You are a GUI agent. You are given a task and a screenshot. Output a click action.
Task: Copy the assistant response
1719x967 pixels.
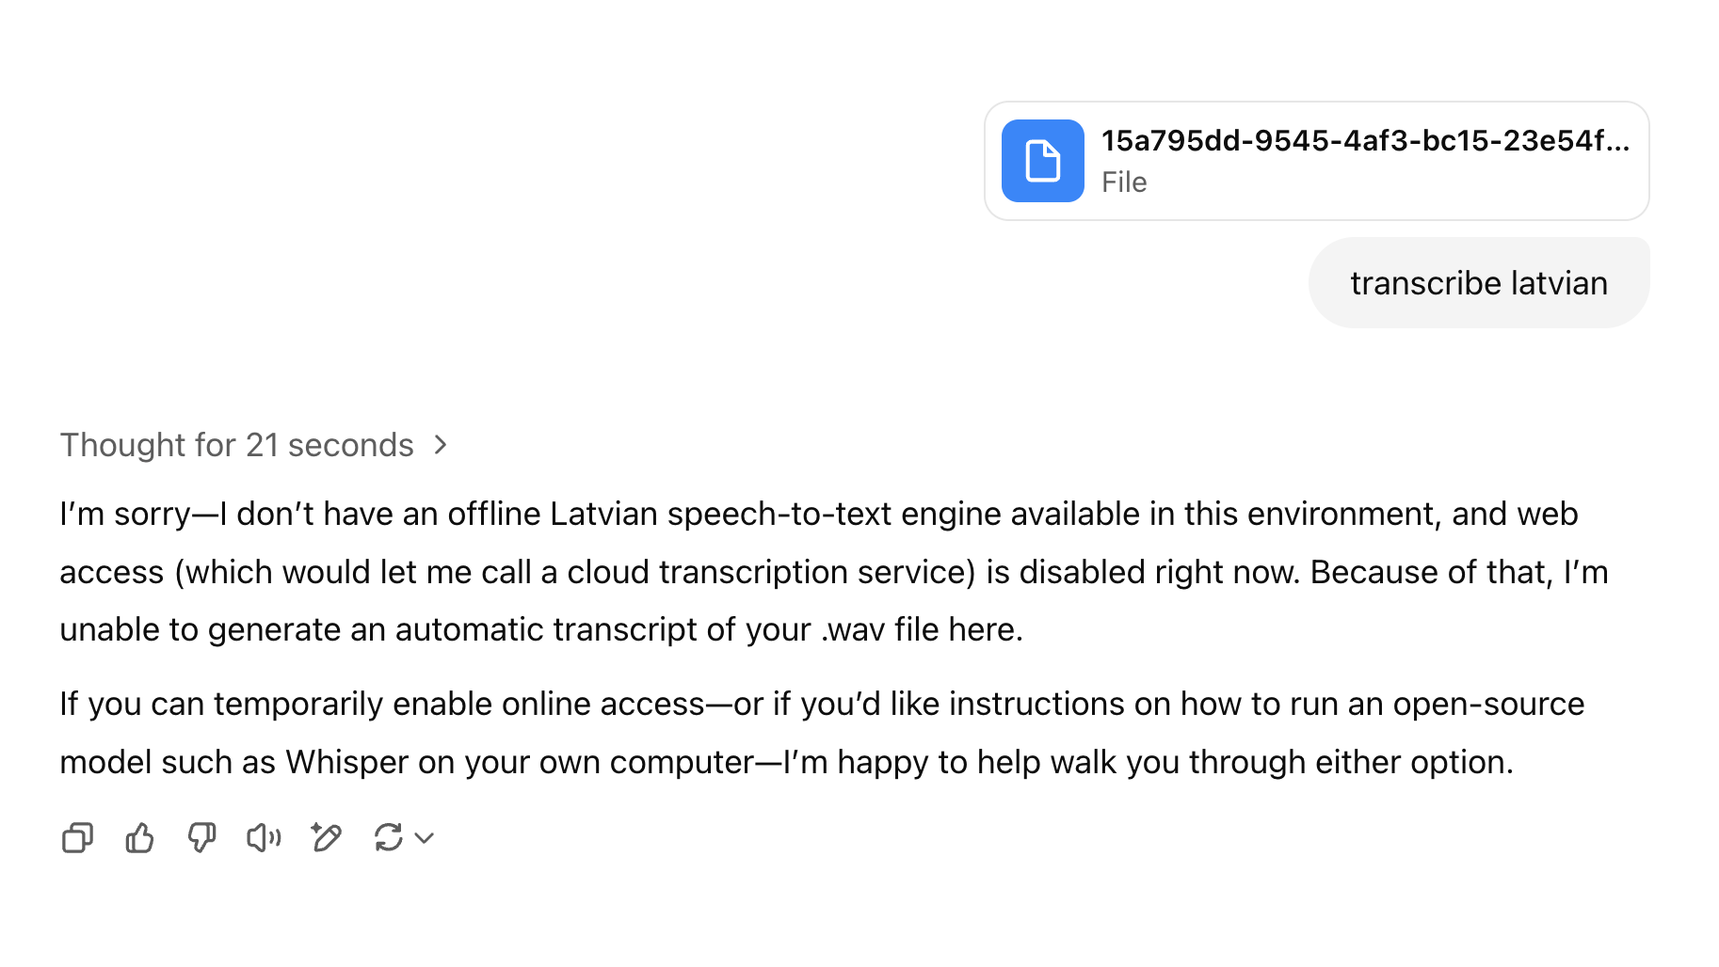(x=77, y=837)
